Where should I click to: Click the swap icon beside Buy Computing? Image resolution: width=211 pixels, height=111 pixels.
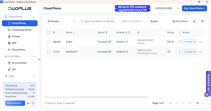pos(28,103)
